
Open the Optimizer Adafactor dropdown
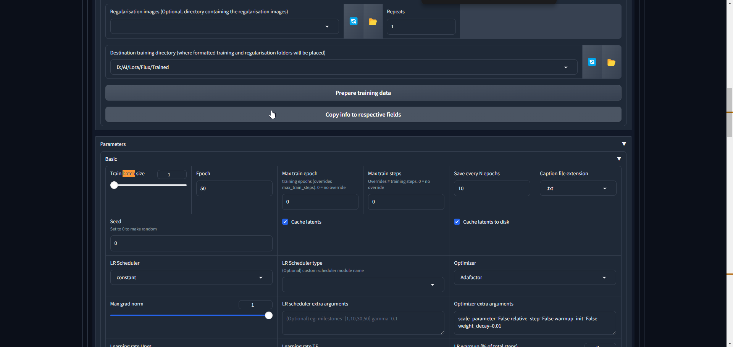click(x=535, y=277)
